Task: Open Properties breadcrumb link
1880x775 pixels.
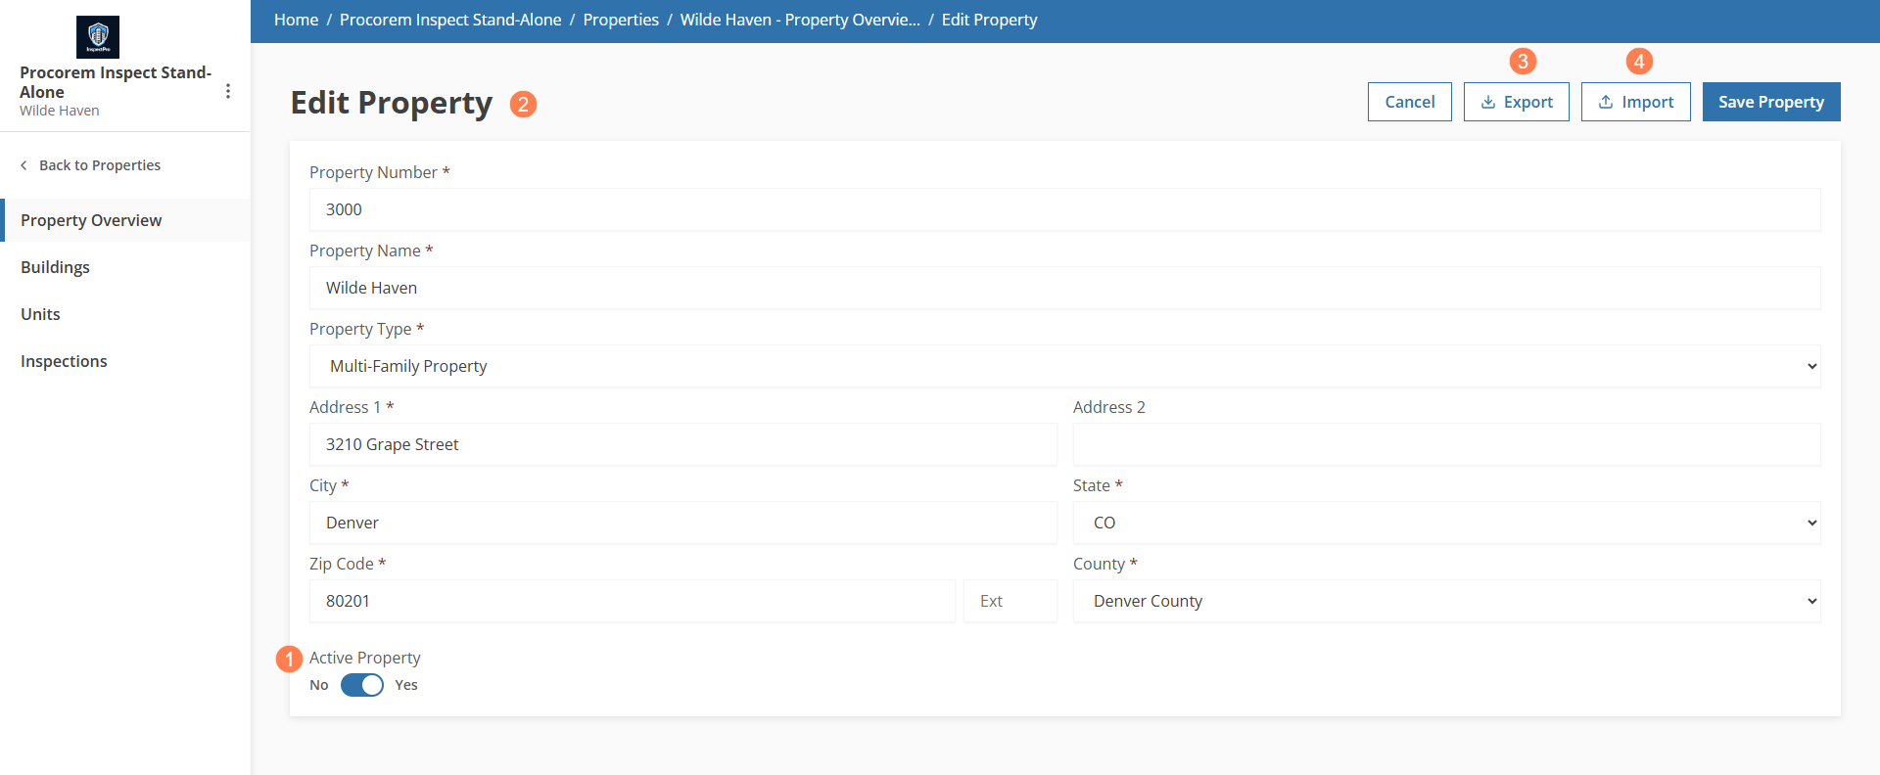Action: pos(621,20)
